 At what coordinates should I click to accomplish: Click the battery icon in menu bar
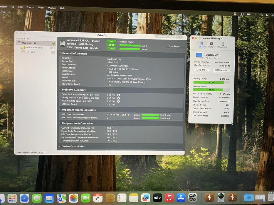249,14
